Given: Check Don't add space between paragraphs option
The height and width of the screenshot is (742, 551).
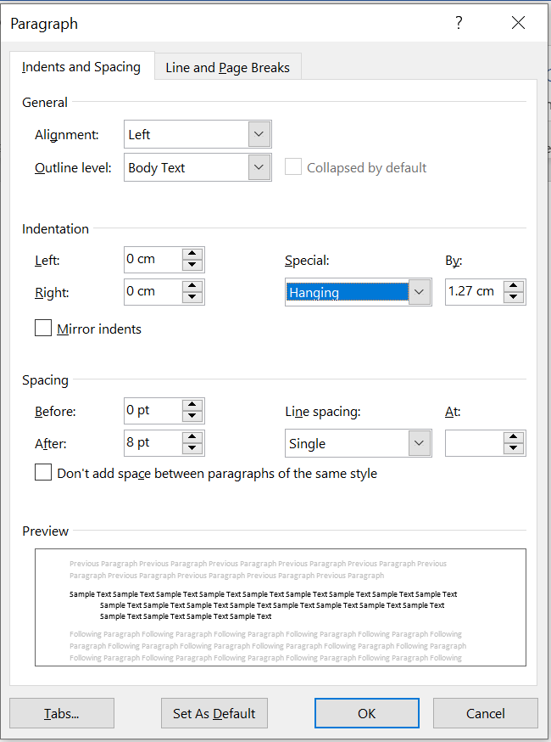Looking at the screenshot, I should (x=43, y=473).
